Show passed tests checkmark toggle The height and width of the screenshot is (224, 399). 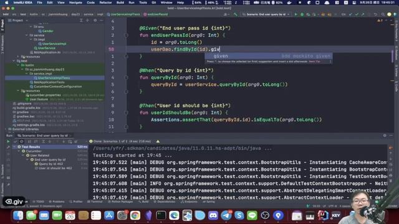(x=16, y=141)
